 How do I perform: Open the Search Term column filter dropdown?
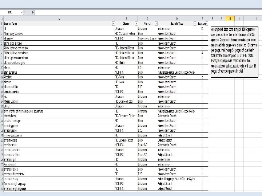click(x=113, y=24)
